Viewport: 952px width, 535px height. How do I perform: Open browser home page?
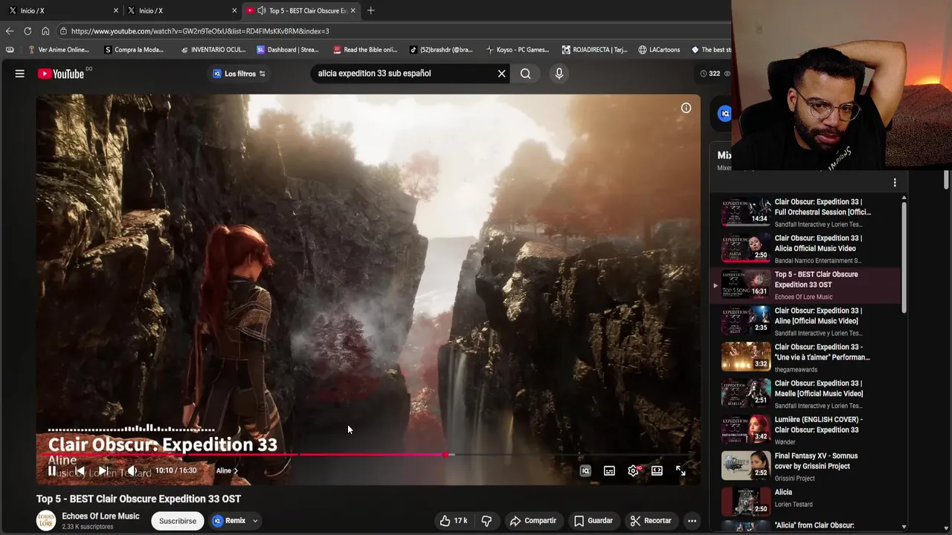45,31
